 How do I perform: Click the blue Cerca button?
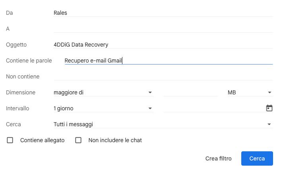pos(257,158)
